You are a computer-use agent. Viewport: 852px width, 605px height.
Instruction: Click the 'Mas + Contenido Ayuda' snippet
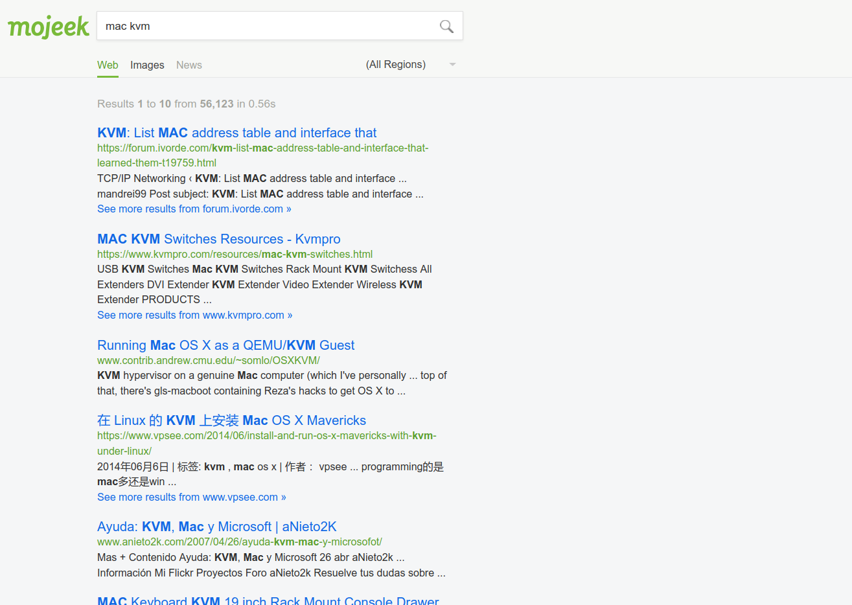coord(271,565)
